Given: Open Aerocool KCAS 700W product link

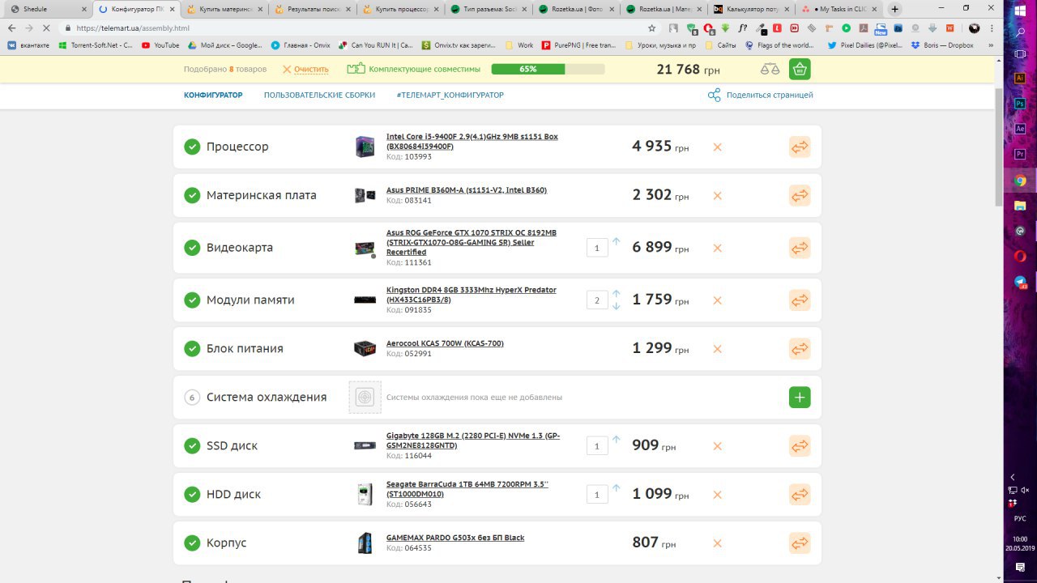Looking at the screenshot, I should (x=445, y=343).
